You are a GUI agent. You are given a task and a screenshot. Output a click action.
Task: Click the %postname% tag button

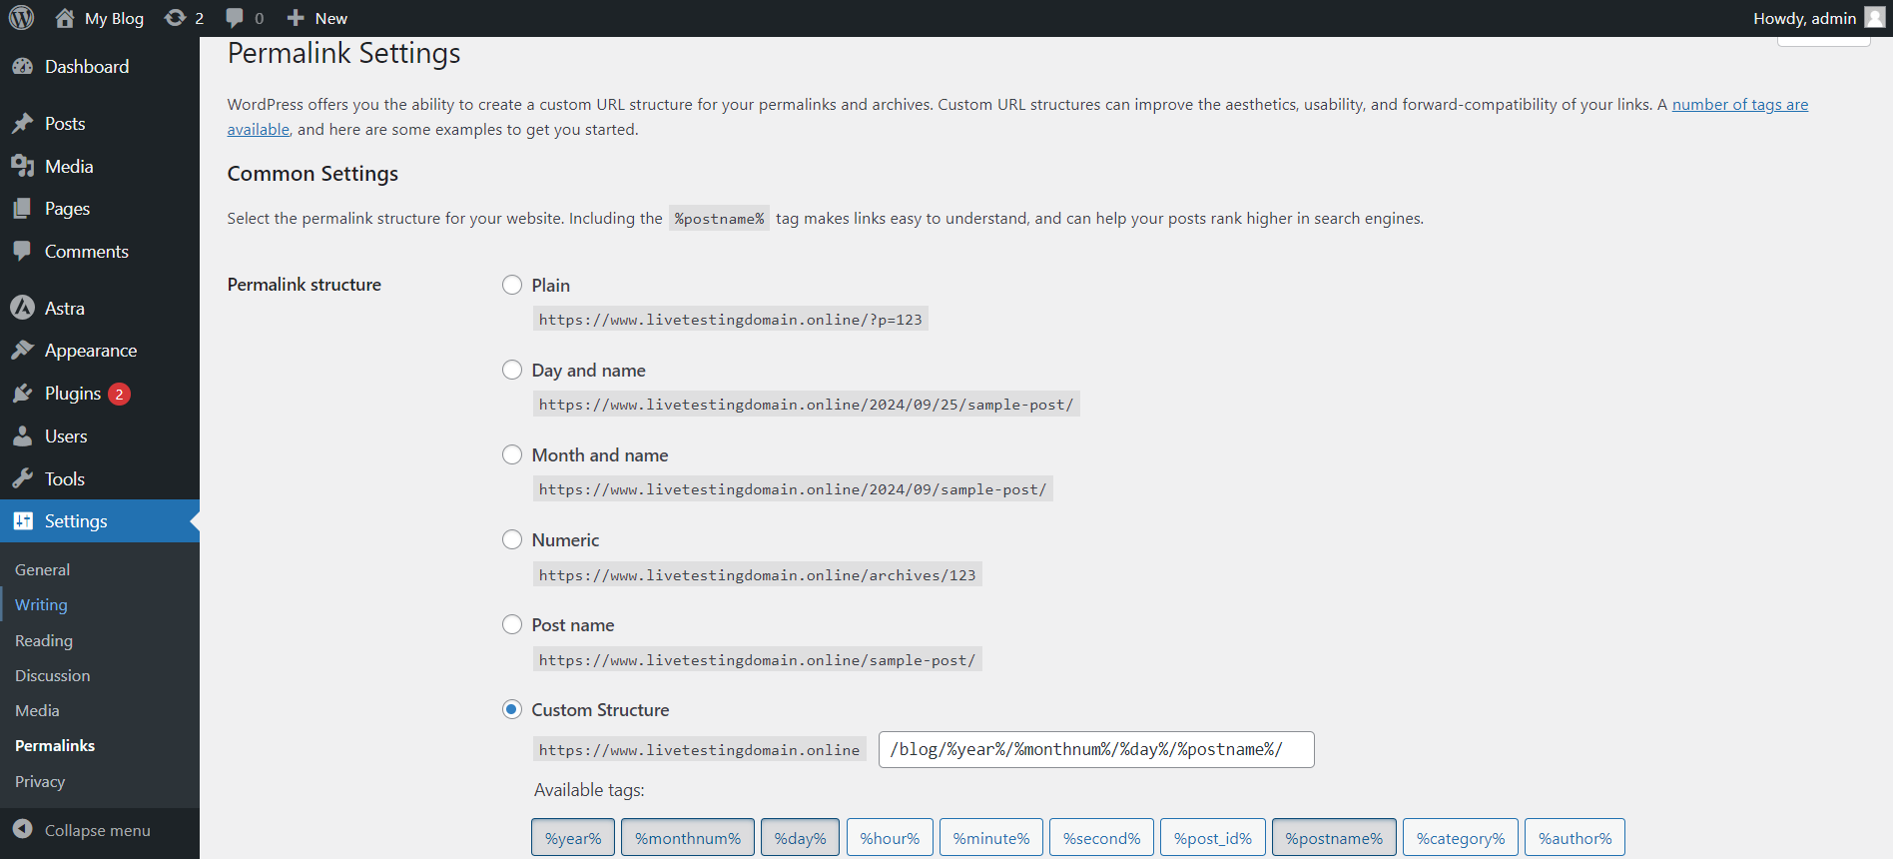pos(1334,838)
